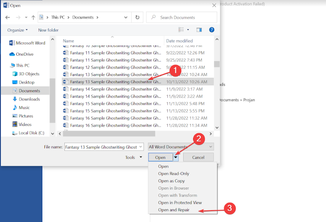Open the Tools dropdown menu
The height and width of the screenshot is (222, 326).
(133, 157)
